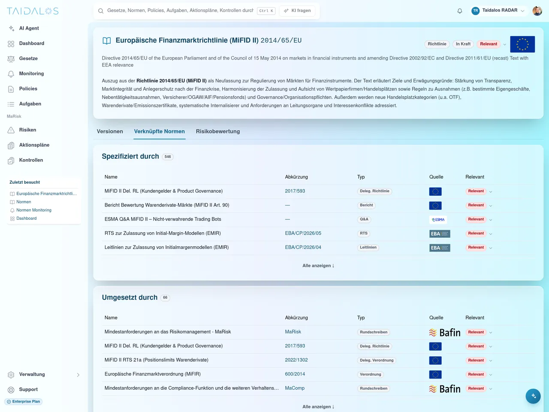
Task: Switch to the Risikobewertung tab
Action: click(x=218, y=131)
